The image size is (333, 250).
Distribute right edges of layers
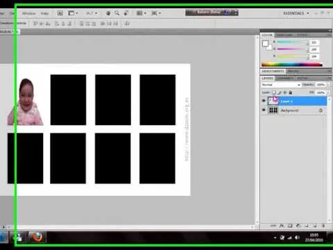[x=115, y=24]
